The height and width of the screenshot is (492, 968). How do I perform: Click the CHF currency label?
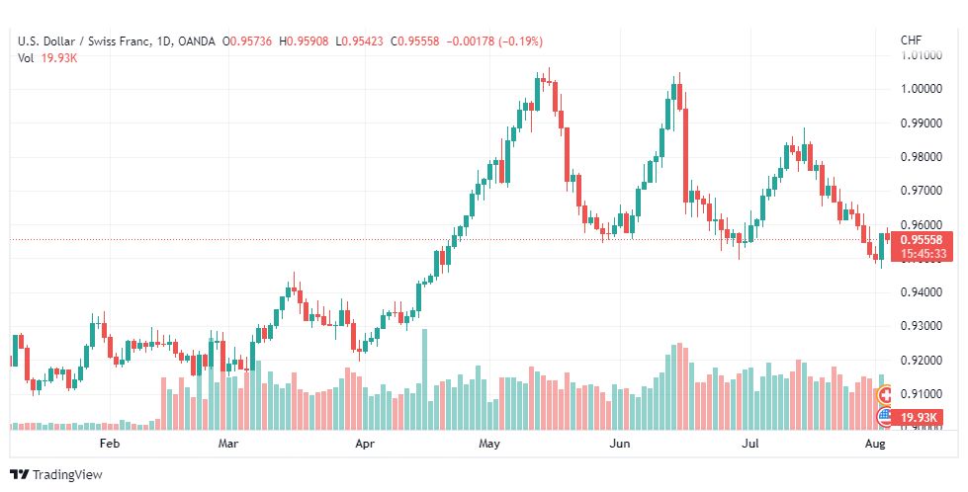click(911, 41)
